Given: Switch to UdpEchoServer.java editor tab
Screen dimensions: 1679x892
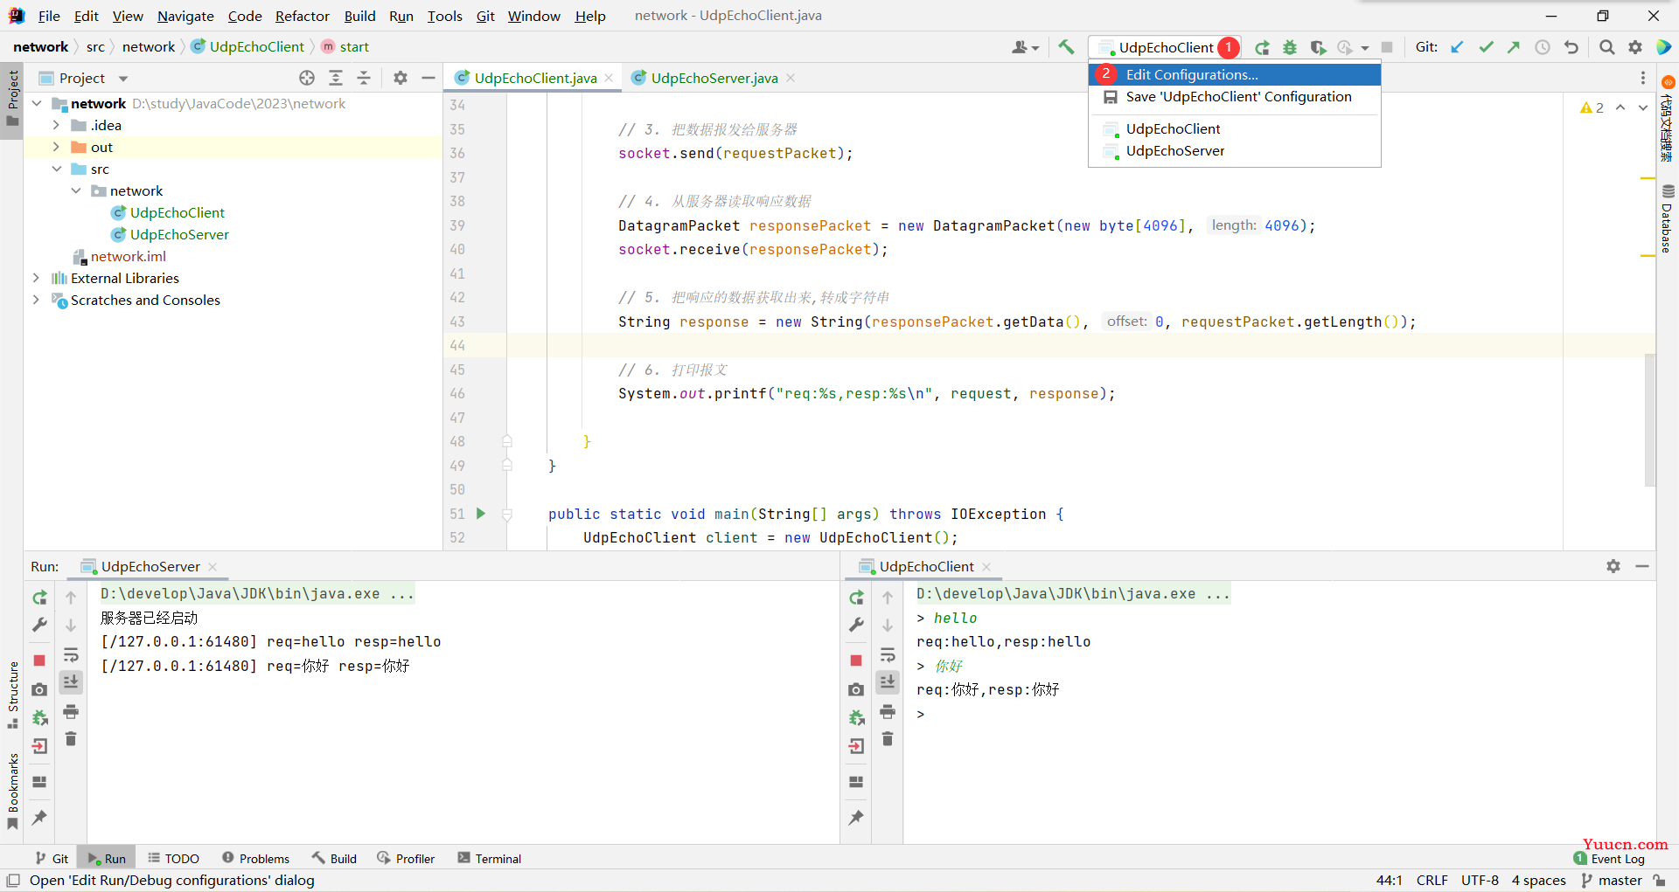Looking at the screenshot, I should (714, 78).
